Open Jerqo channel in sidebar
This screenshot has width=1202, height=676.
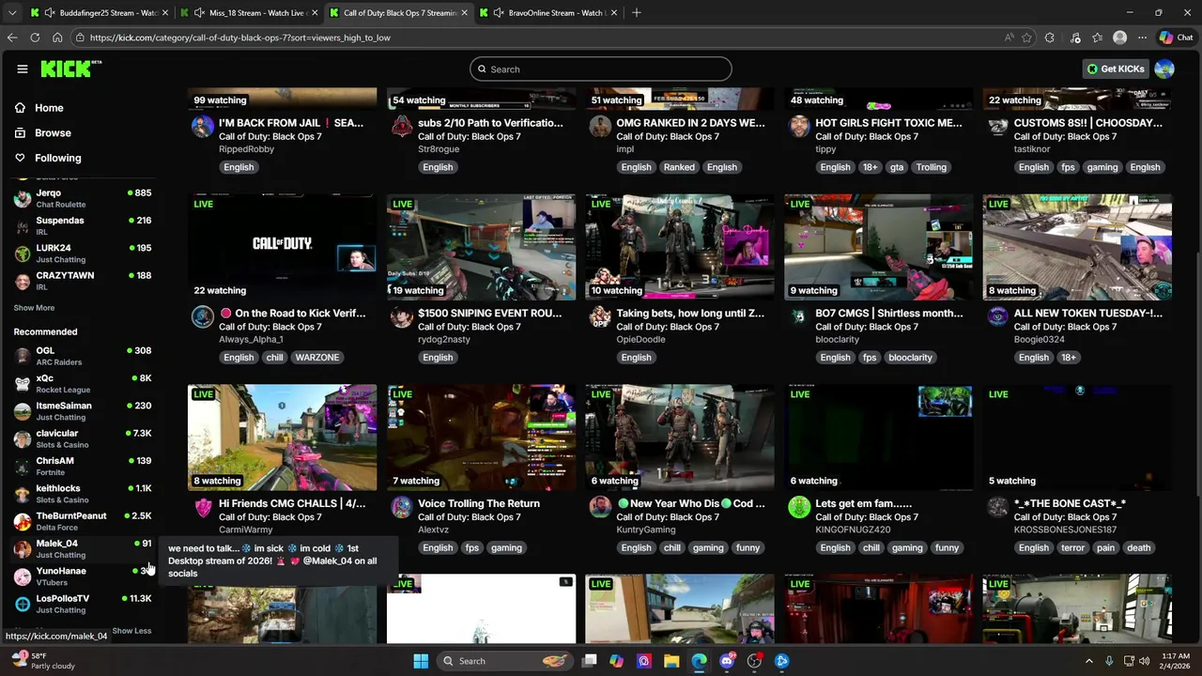coord(83,198)
